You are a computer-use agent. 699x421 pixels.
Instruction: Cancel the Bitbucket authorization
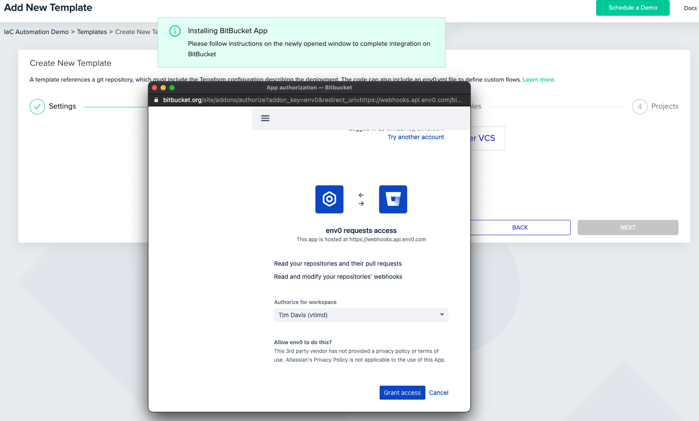coord(439,393)
